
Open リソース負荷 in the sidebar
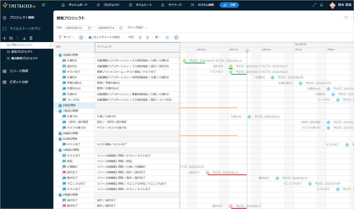coord(19,71)
